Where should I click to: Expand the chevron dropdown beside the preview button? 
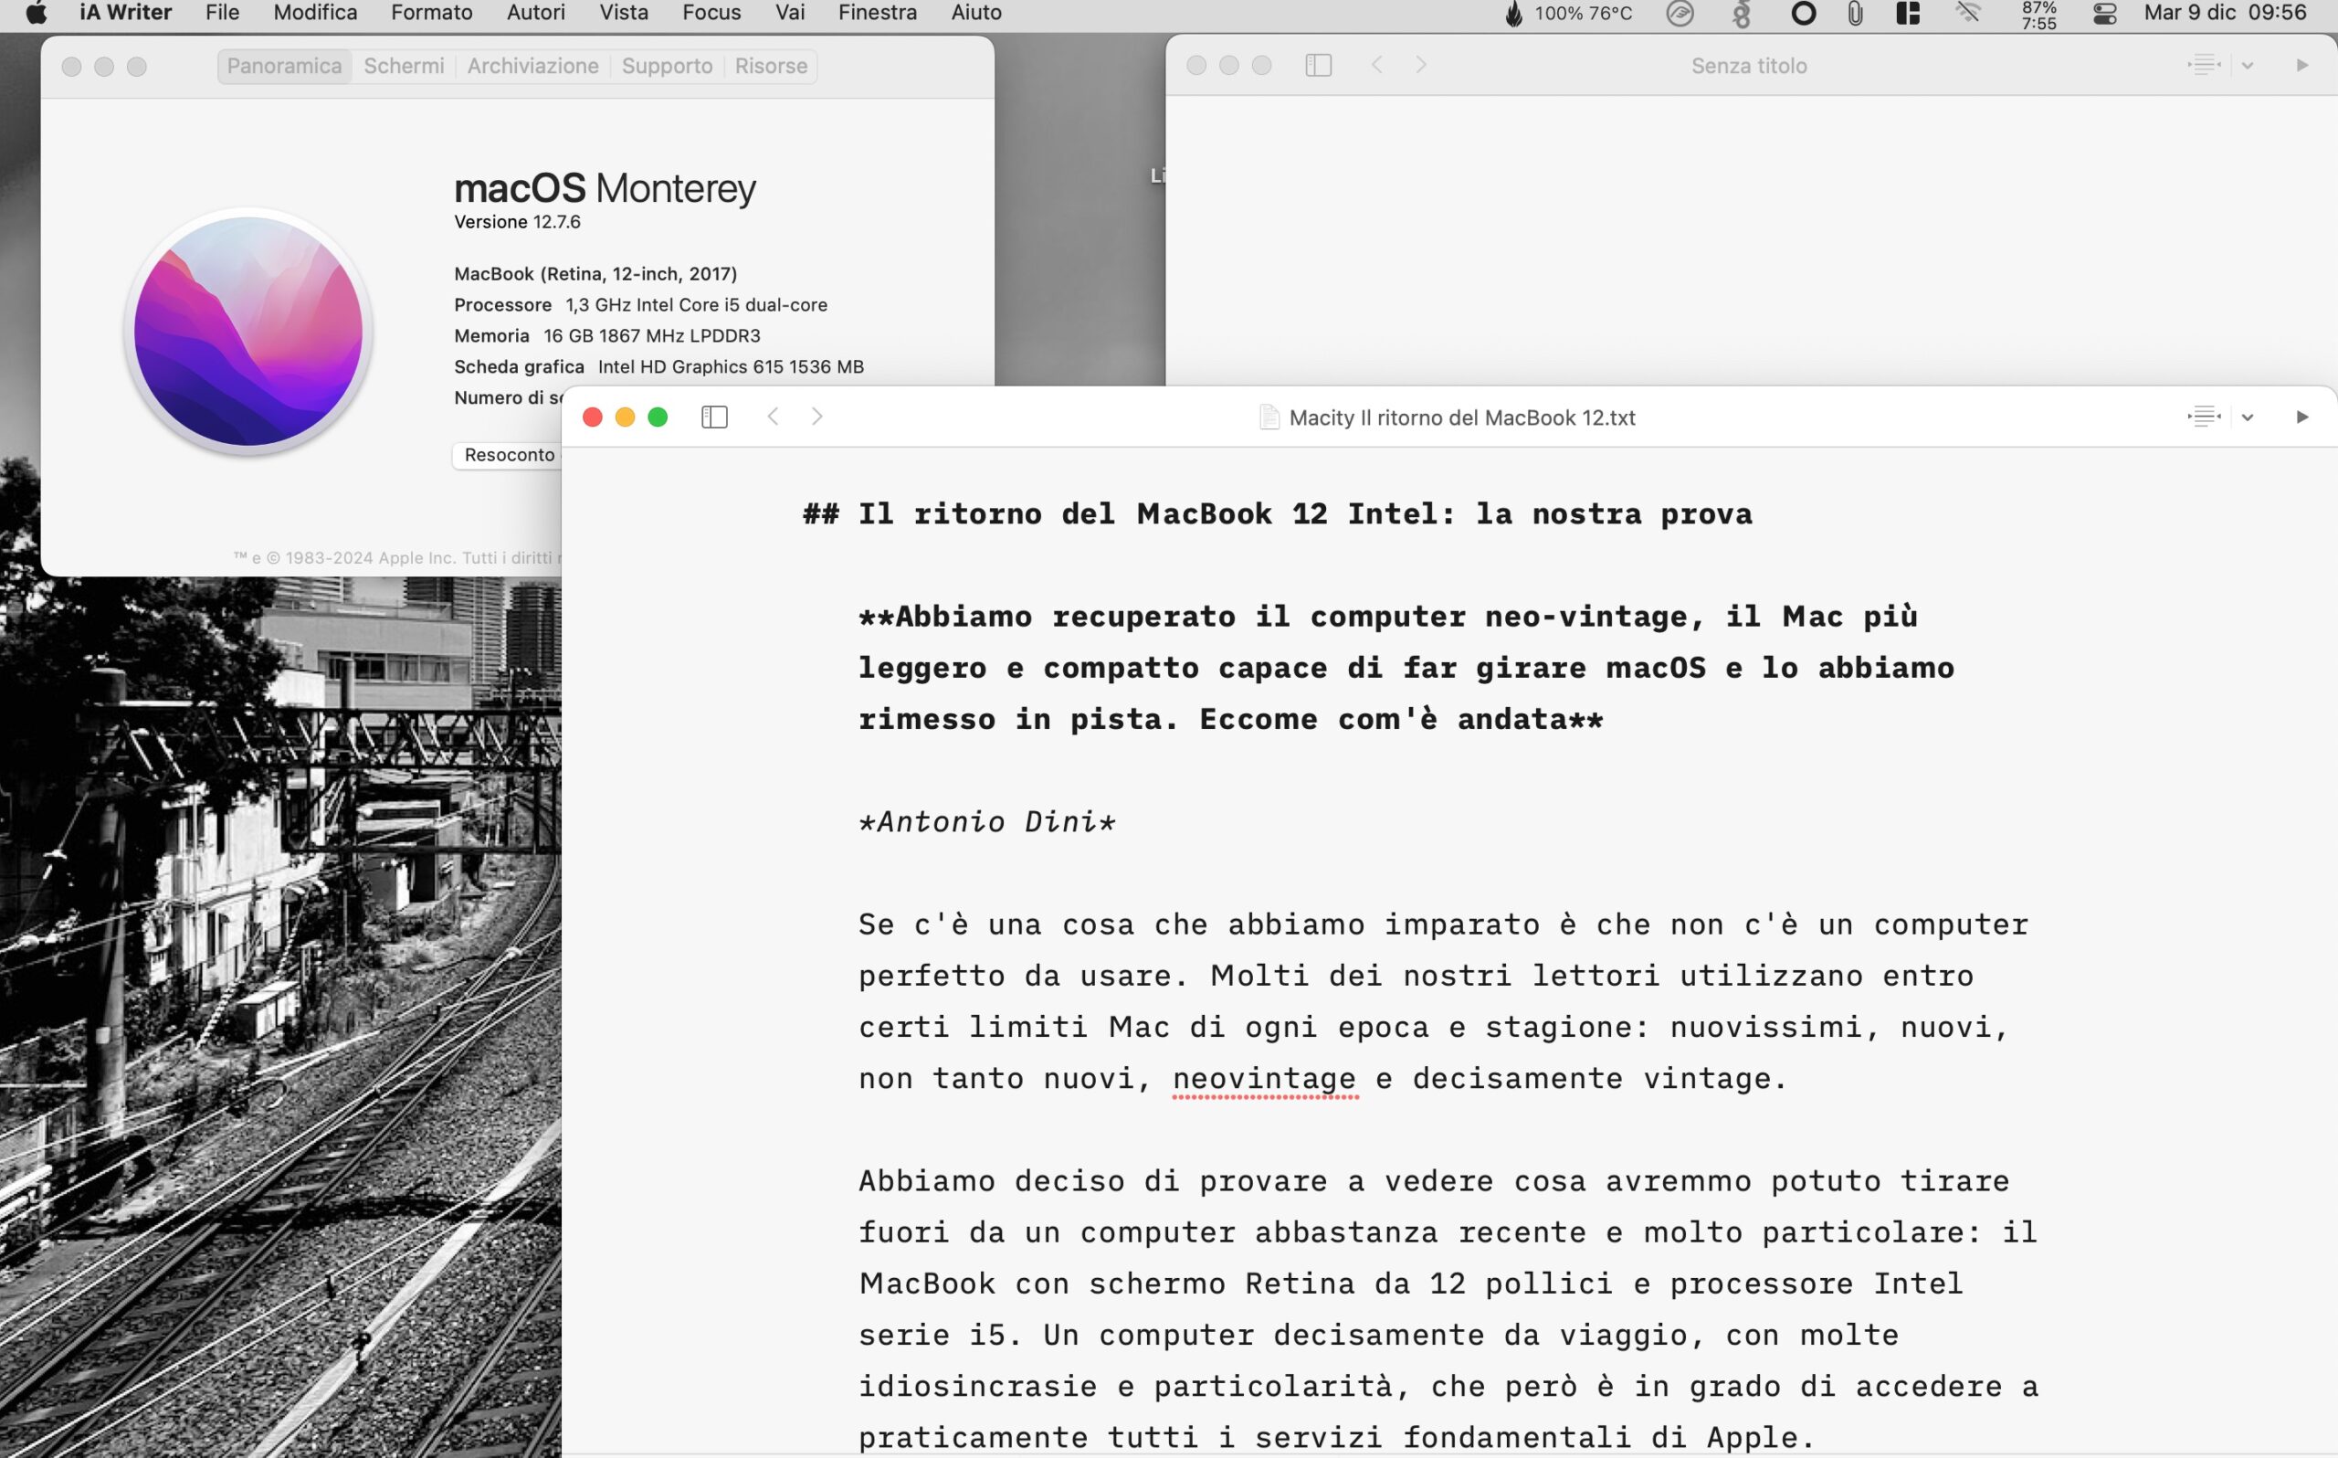pyautogui.click(x=2249, y=417)
